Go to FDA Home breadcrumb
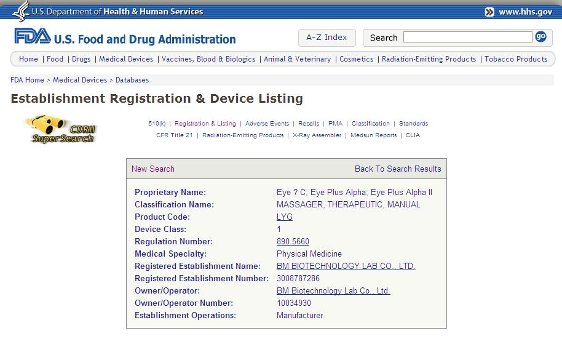The image size is (562, 360). (x=27, y=80)
